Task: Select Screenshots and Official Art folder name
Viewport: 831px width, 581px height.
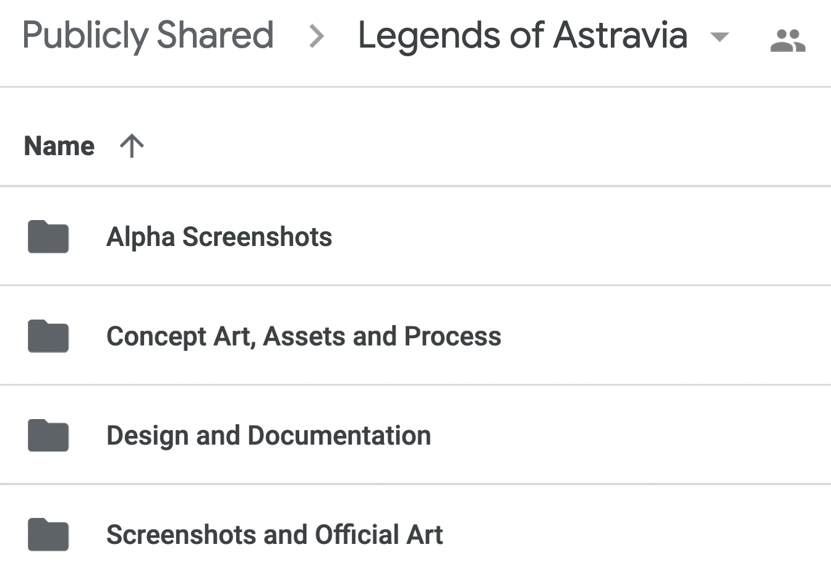Action: [275, 535]
